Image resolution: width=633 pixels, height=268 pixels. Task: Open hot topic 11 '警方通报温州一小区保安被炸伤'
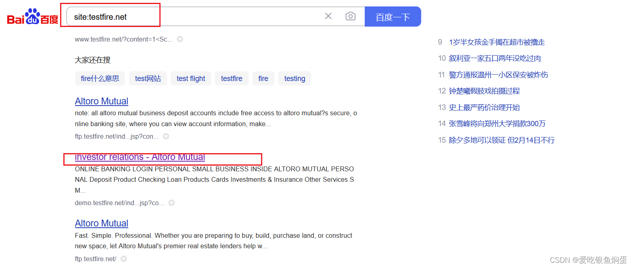tap(498, 75)
